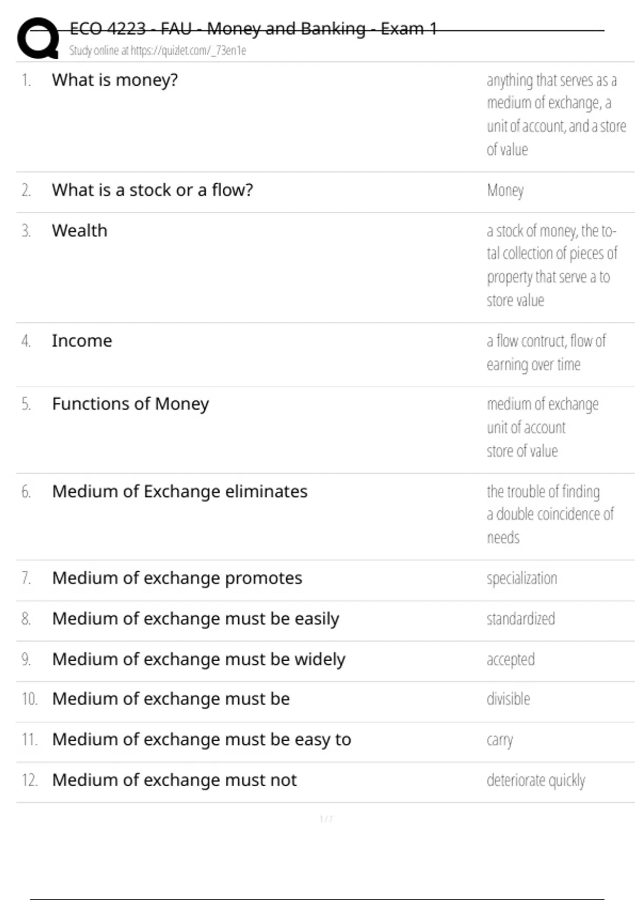The width and height of the screenshot is (635, 900).
Task: Select the "Money" answer for item 2
Action: 505,191
